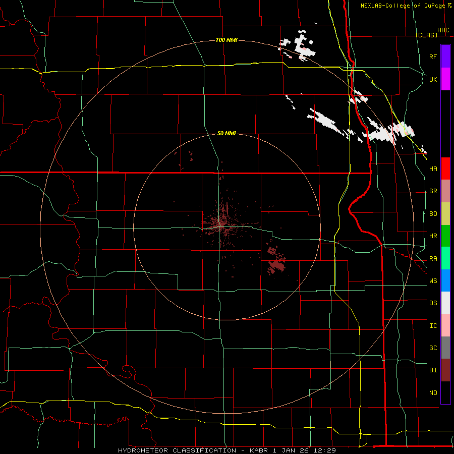Click the RF purple legend swatch
This screenshot has height=454, width=454.
pyautogui.click(x=445, y=56)
